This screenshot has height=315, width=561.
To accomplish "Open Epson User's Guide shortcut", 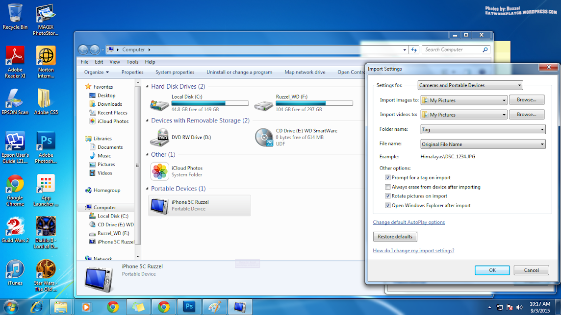I will pos(15,147).
